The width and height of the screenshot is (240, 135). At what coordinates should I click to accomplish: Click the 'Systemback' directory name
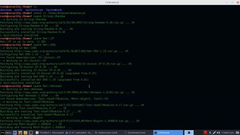click(54, 10)
